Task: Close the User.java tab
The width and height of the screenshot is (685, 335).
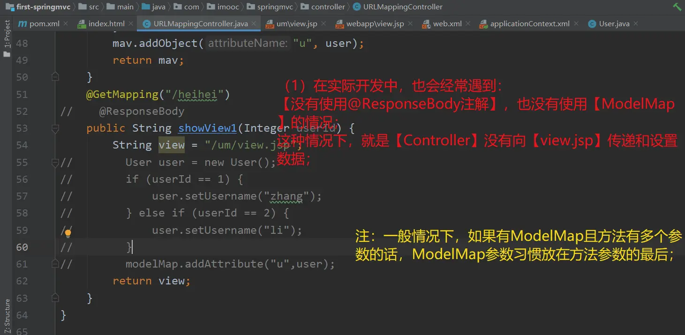Action: pos(636,23)
